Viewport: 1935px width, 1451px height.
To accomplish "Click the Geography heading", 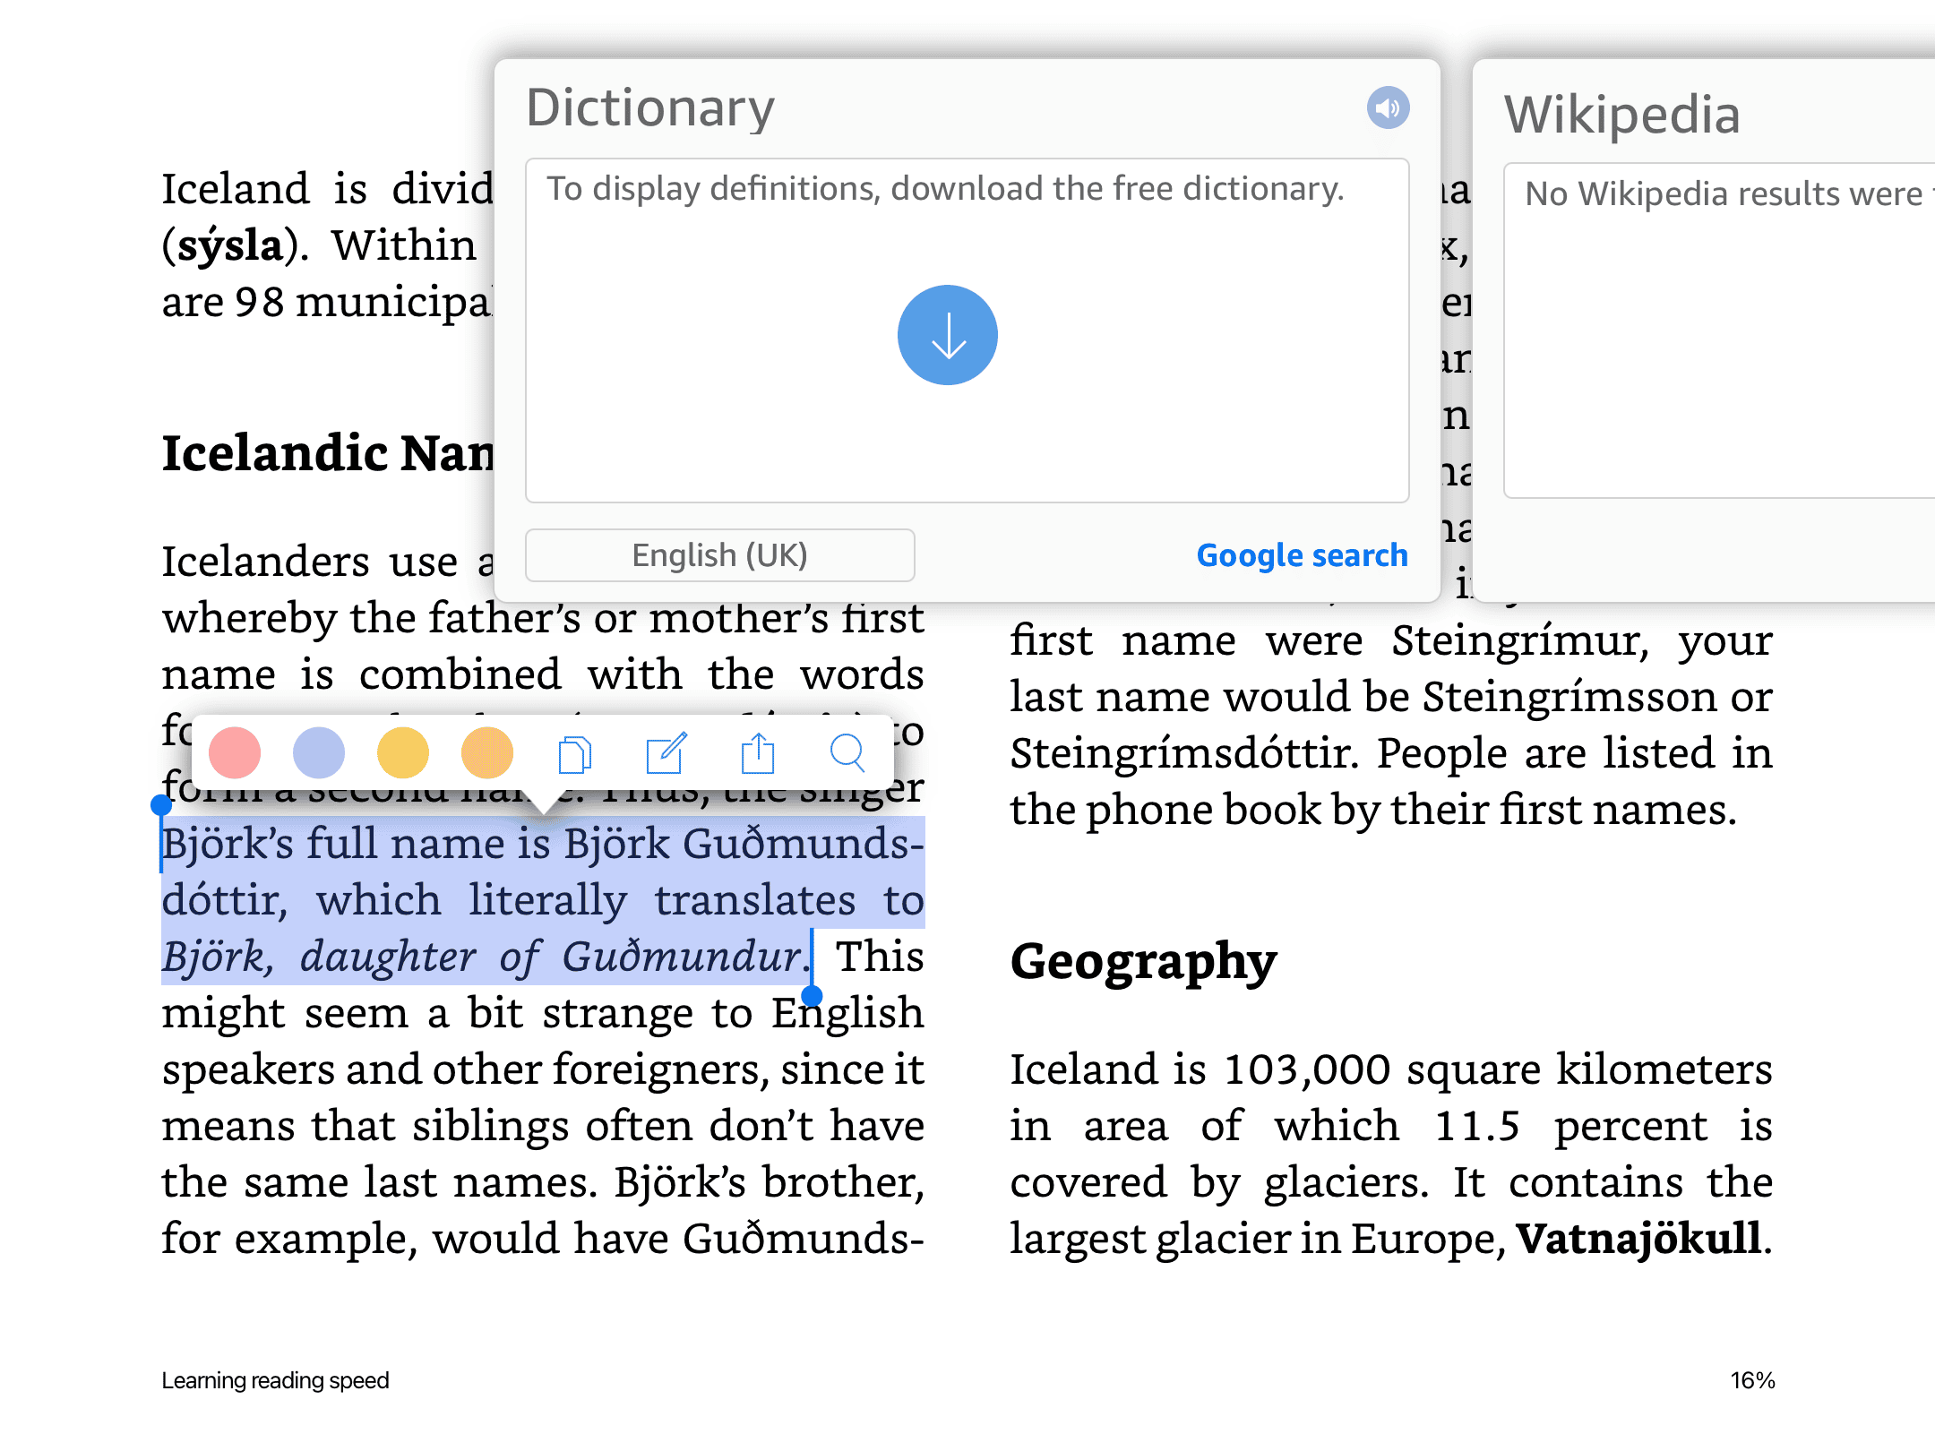I will tap(1143, 961).
